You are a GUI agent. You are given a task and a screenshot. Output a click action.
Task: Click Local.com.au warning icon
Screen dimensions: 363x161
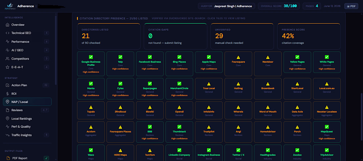[327, 84]
